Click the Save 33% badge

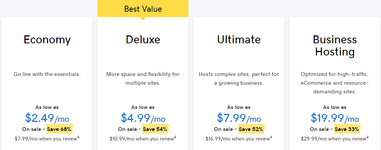click(x=347, y=129)
